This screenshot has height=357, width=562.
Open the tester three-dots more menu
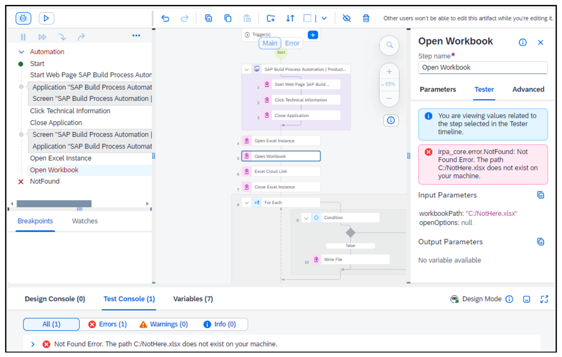pos(136,36)
